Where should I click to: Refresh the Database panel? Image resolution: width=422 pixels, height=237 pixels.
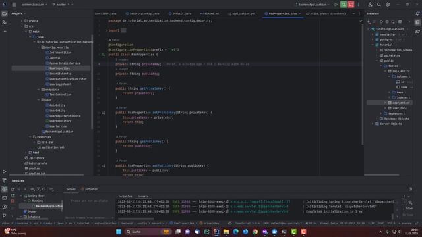point(381,22)
